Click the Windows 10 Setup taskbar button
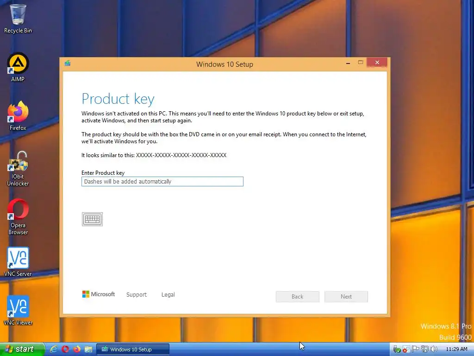Viewport: 474px width, 356px height. 133,350
